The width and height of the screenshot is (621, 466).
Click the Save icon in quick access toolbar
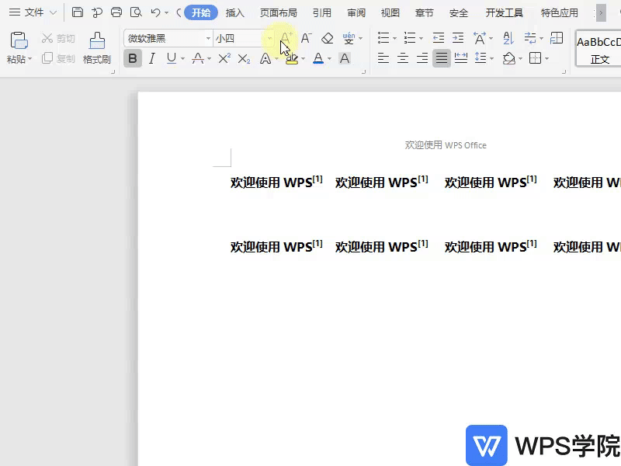78,12
